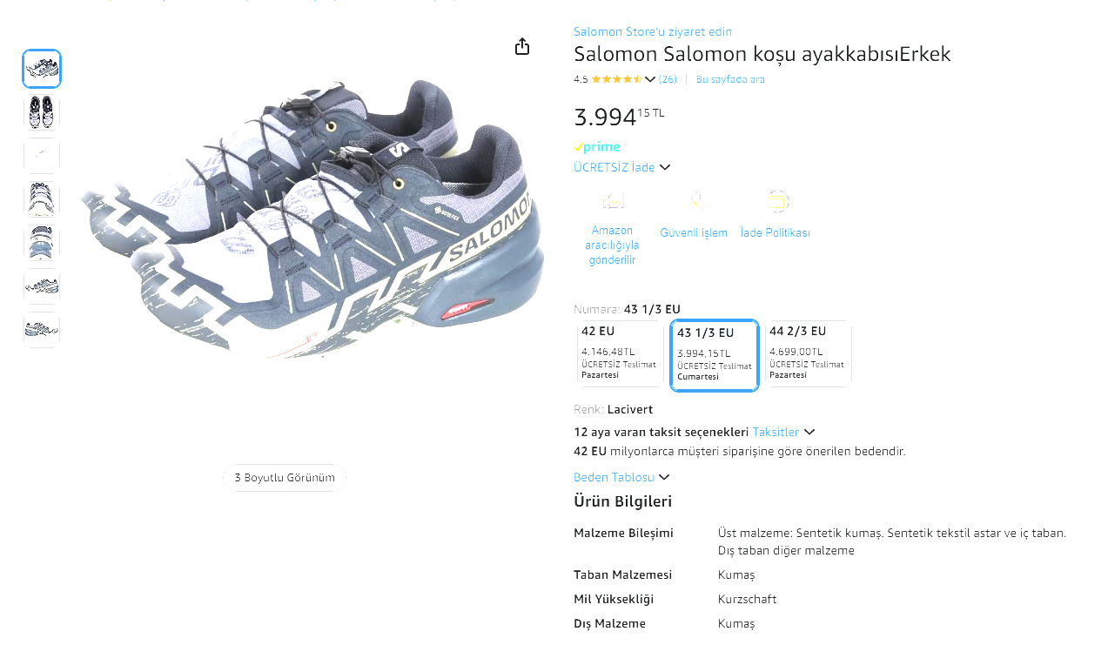The width and height of the screenshot is (1108, 645).
Task: Select the second top-view shoe thumbnail
Action: pos(42,112)
